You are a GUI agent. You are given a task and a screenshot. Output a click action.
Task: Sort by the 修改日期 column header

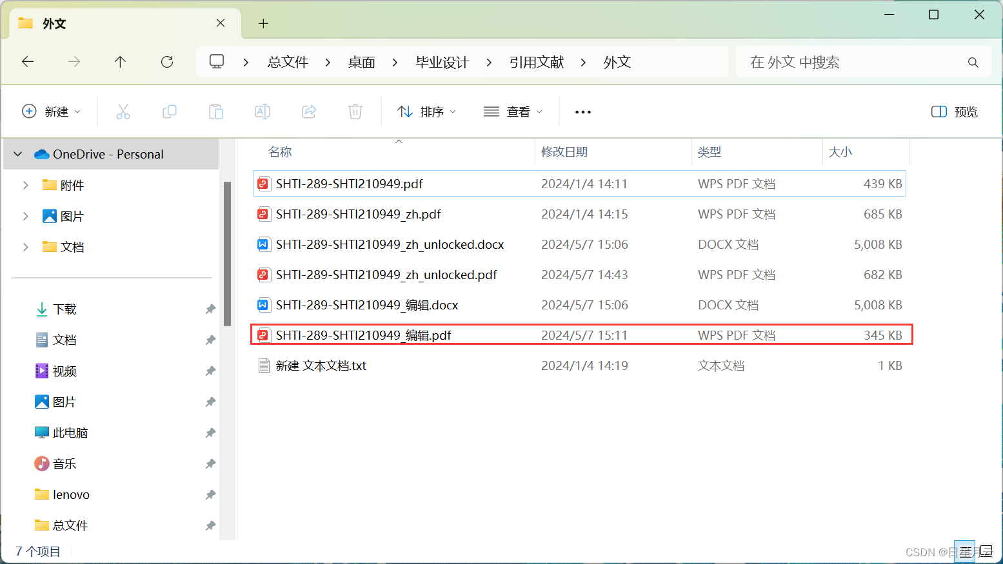pyautogui.click(x=564, y=152)
